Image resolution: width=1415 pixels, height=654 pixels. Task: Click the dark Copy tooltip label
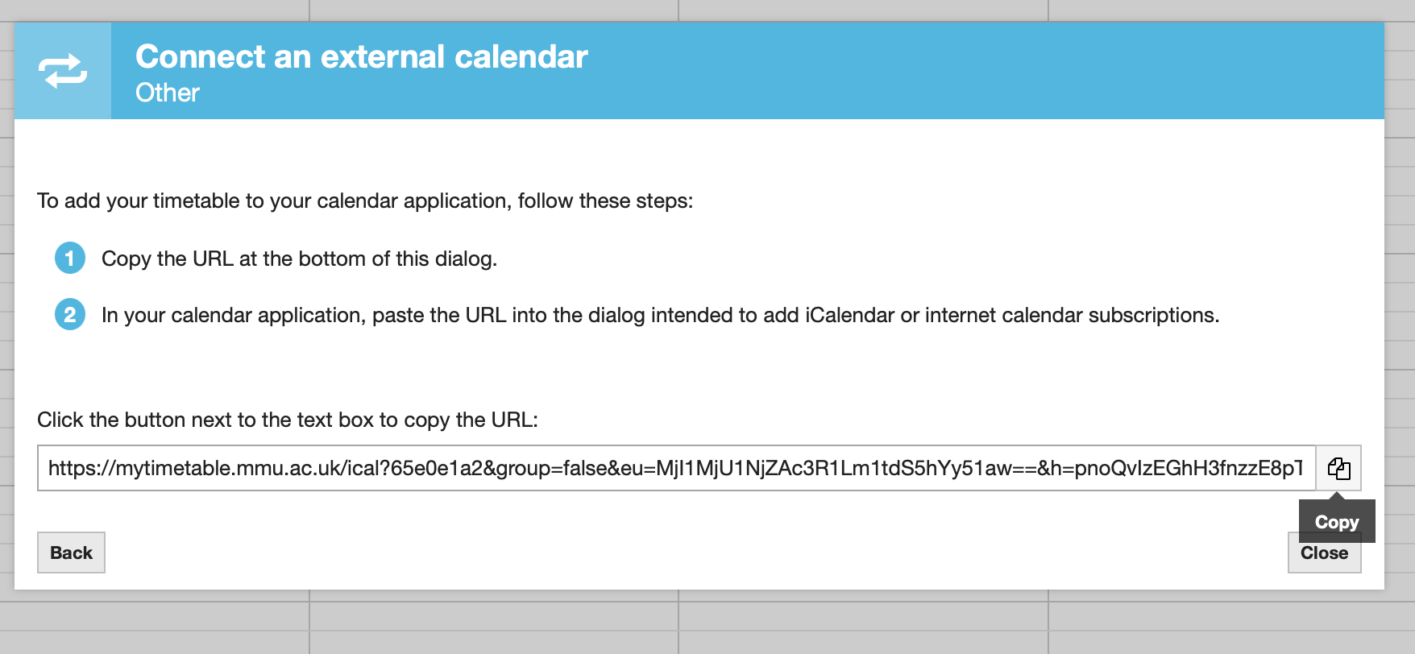[x=1336, y=521]
